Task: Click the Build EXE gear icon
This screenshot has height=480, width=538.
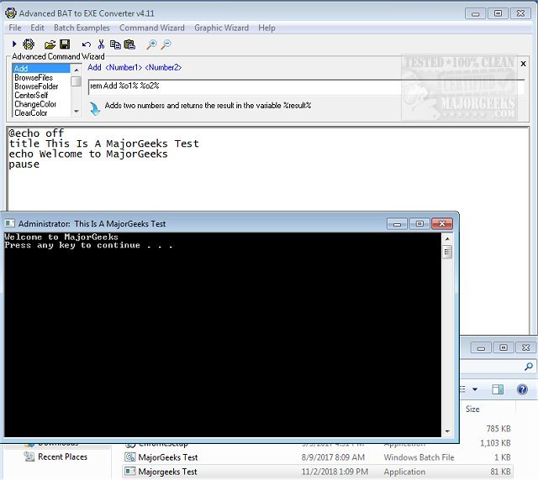Action: click(x=29, y=44)
